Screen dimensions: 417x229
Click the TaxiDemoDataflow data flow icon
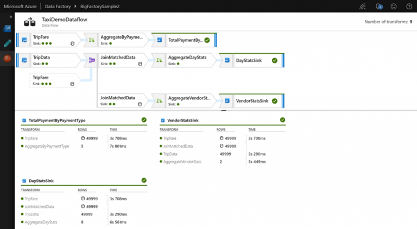pos(30,22)
